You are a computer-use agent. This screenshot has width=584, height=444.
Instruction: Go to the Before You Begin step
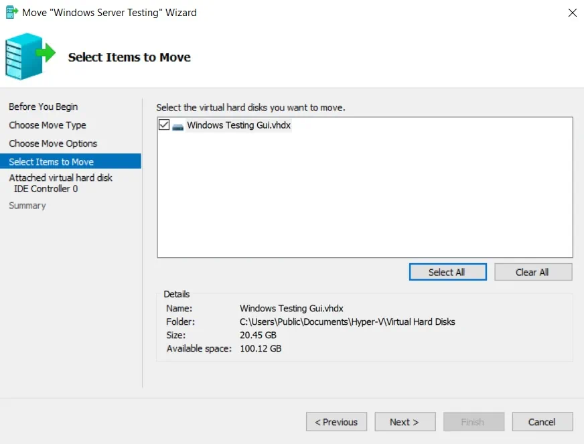click(x=44, y=106)
